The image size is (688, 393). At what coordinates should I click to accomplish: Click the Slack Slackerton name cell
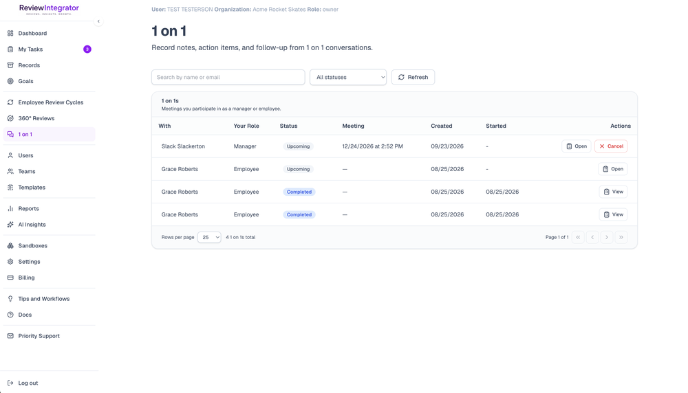click(183, 146)
